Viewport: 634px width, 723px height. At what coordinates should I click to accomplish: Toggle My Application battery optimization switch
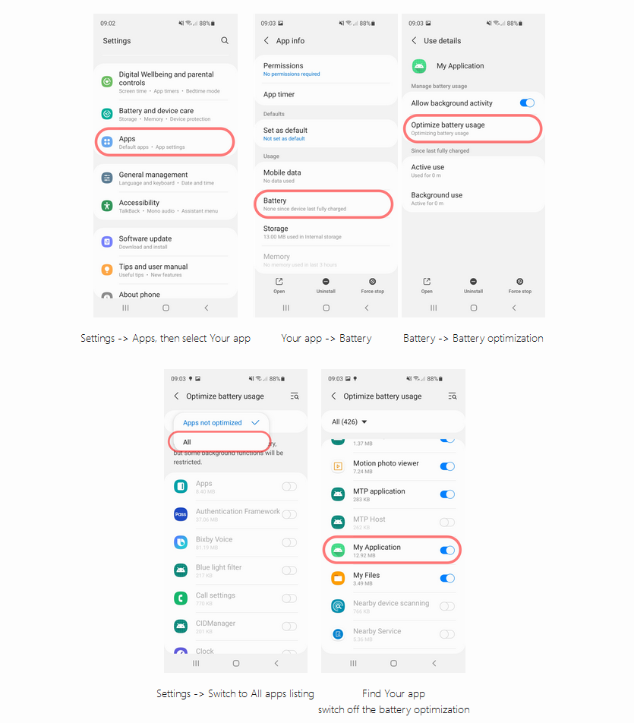pos(447,550)
